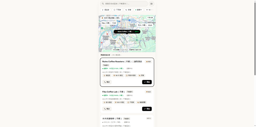Select the 未央 map marker
Viewport: 256px width, 127px height.
coord(145,25)
